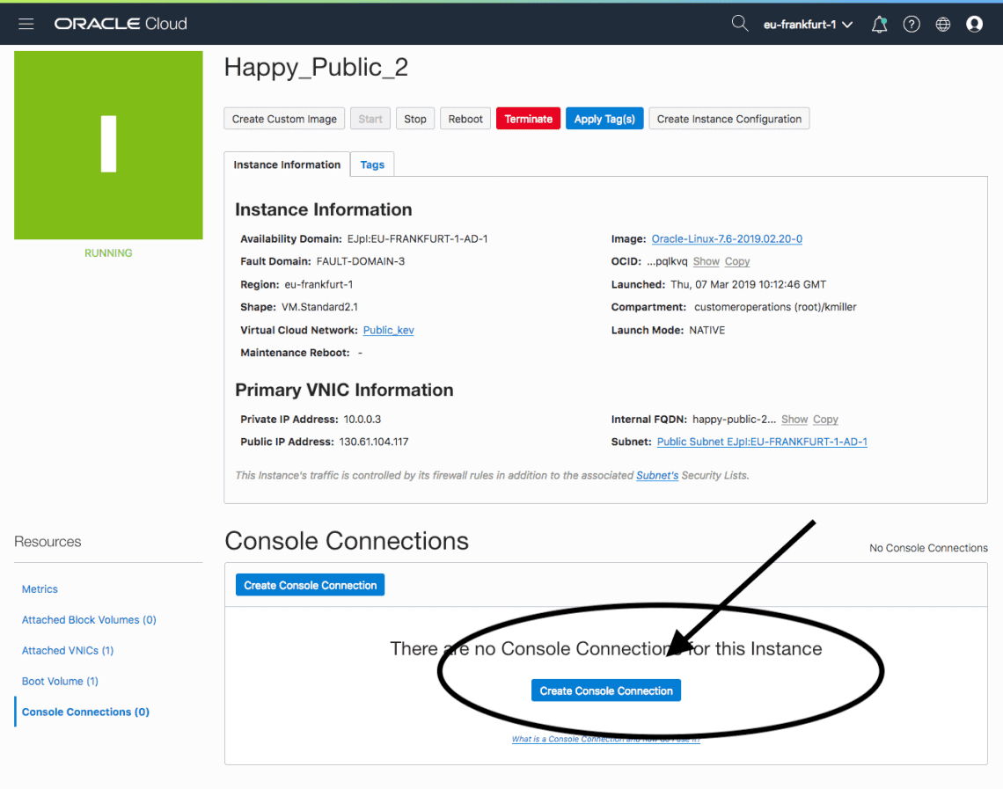Click Create Custom Image button
The image size is (1003, 789).
click(284, 119)
